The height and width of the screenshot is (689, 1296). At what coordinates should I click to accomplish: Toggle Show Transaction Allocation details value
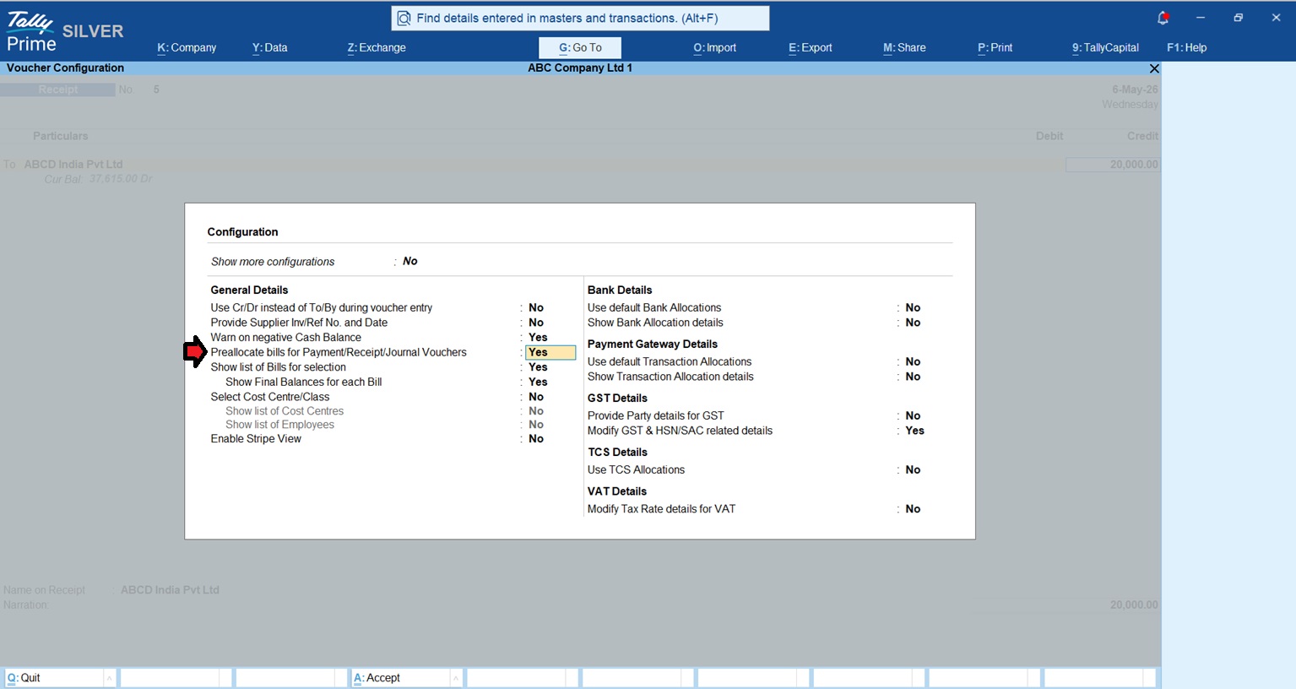click(x=913, y=377)
